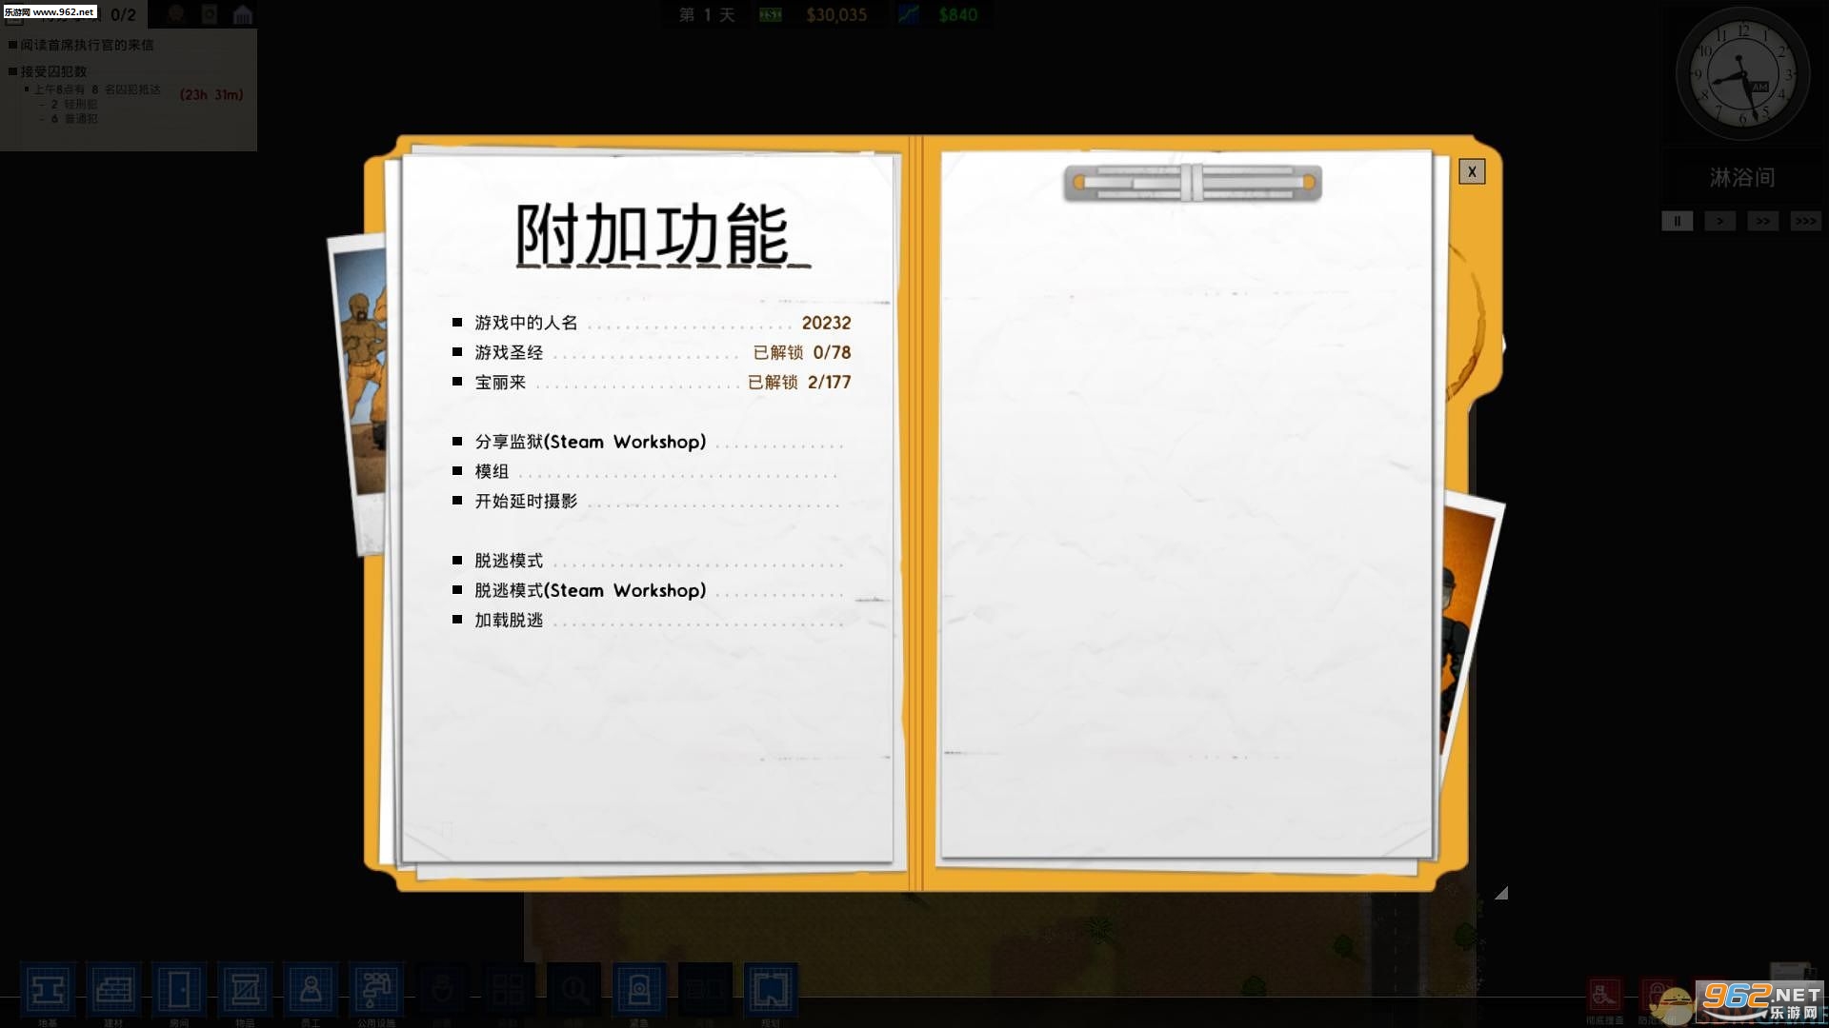Select the 紧急 emergency siren icon
The width and height of the screenshot is (1829, 1028).
(x=639, y=991)
